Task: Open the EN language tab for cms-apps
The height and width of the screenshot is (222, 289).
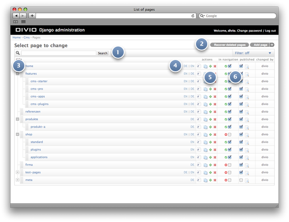Action: click(x=186, y=97)
